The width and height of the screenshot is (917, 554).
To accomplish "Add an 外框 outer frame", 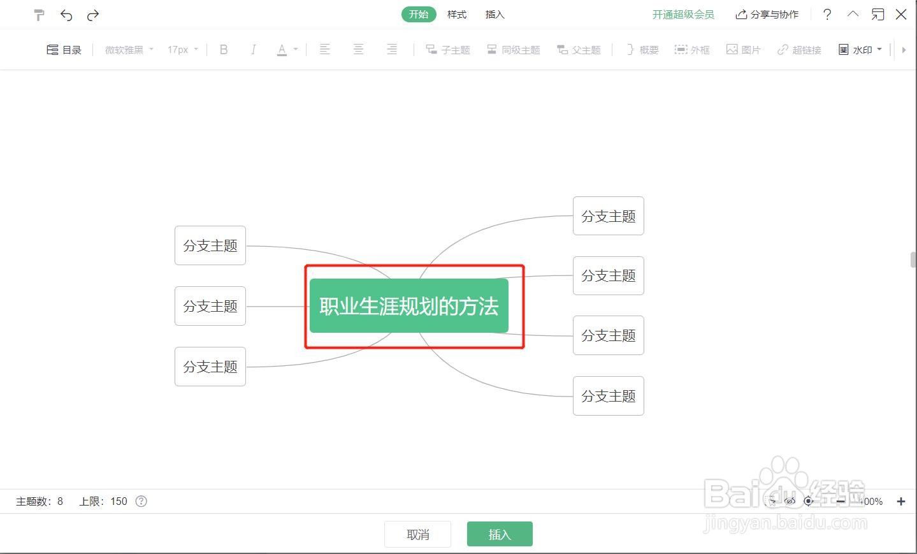I will (x=692, y=49).
